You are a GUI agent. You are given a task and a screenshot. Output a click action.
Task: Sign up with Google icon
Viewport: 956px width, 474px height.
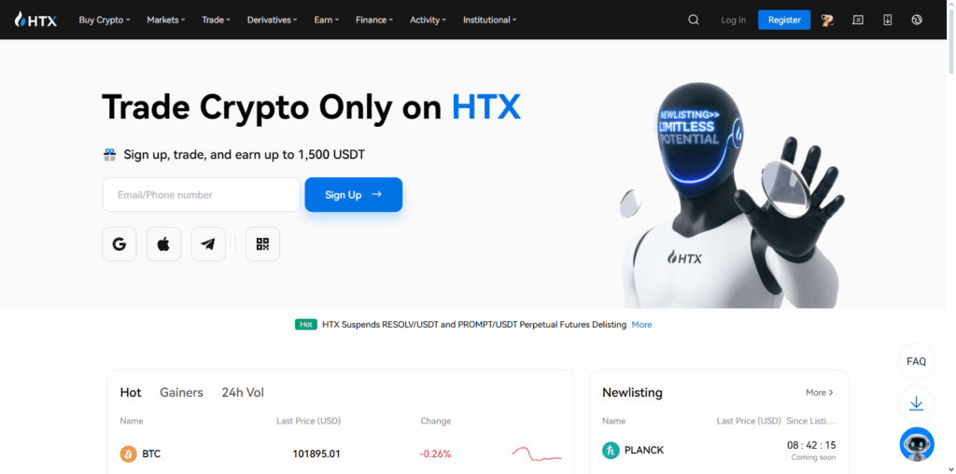119,244
